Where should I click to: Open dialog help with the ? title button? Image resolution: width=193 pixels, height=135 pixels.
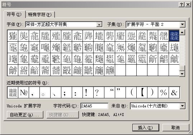[182, 5]
